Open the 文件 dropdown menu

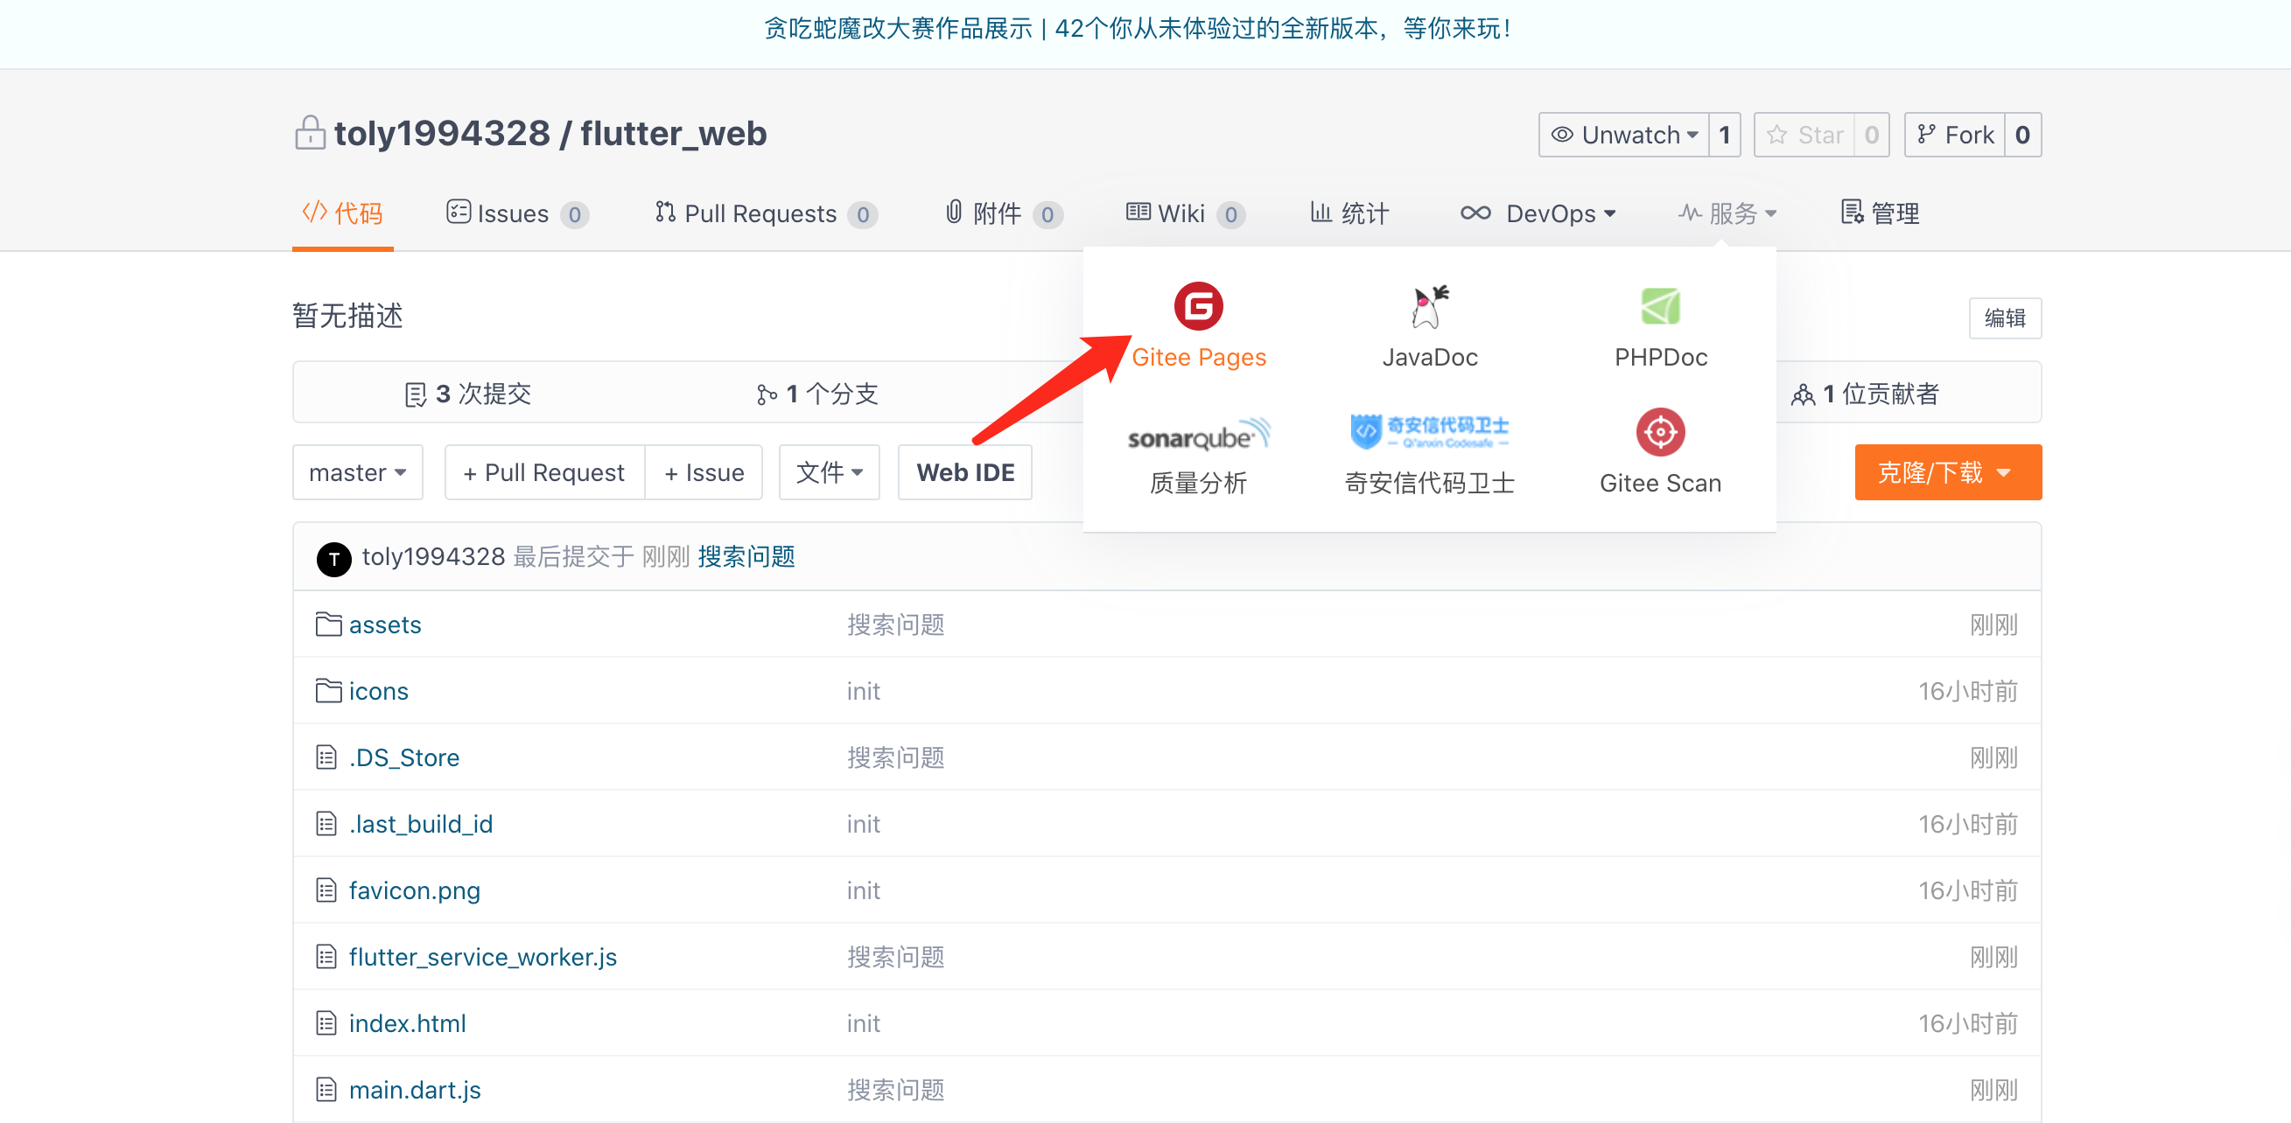(x=829, y=473)
